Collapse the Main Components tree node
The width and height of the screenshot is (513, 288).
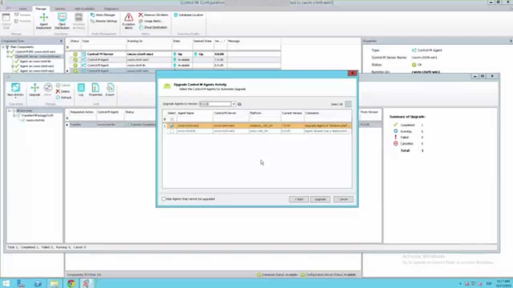point(3,47)
